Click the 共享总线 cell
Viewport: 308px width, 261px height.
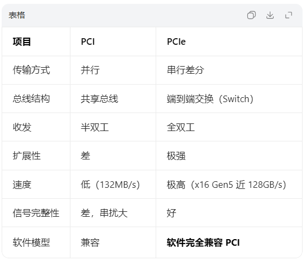(x=99, y=99)
